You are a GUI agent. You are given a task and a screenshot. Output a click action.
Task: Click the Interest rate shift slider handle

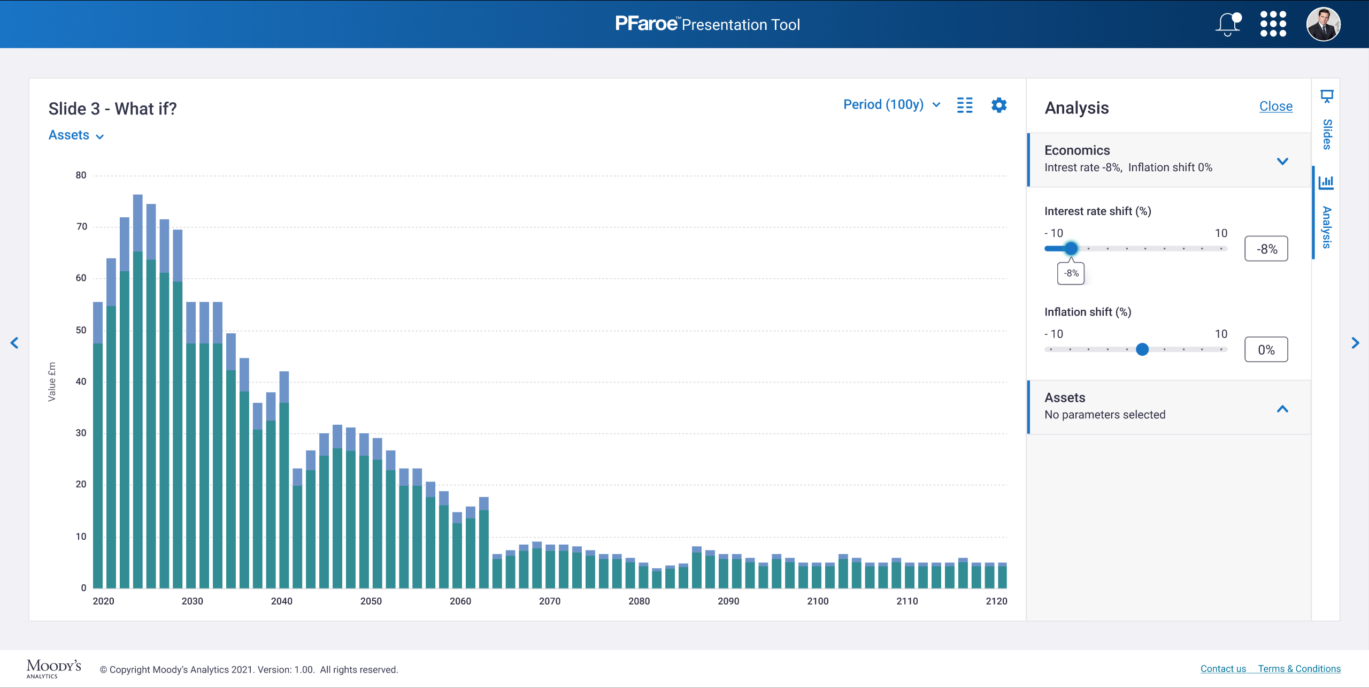point(1071,248)
